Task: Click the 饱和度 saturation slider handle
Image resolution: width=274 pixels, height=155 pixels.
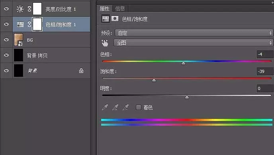Action: [x=154, y=80]
